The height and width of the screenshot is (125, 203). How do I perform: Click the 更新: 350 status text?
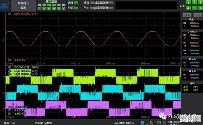[x=10, y=123]
